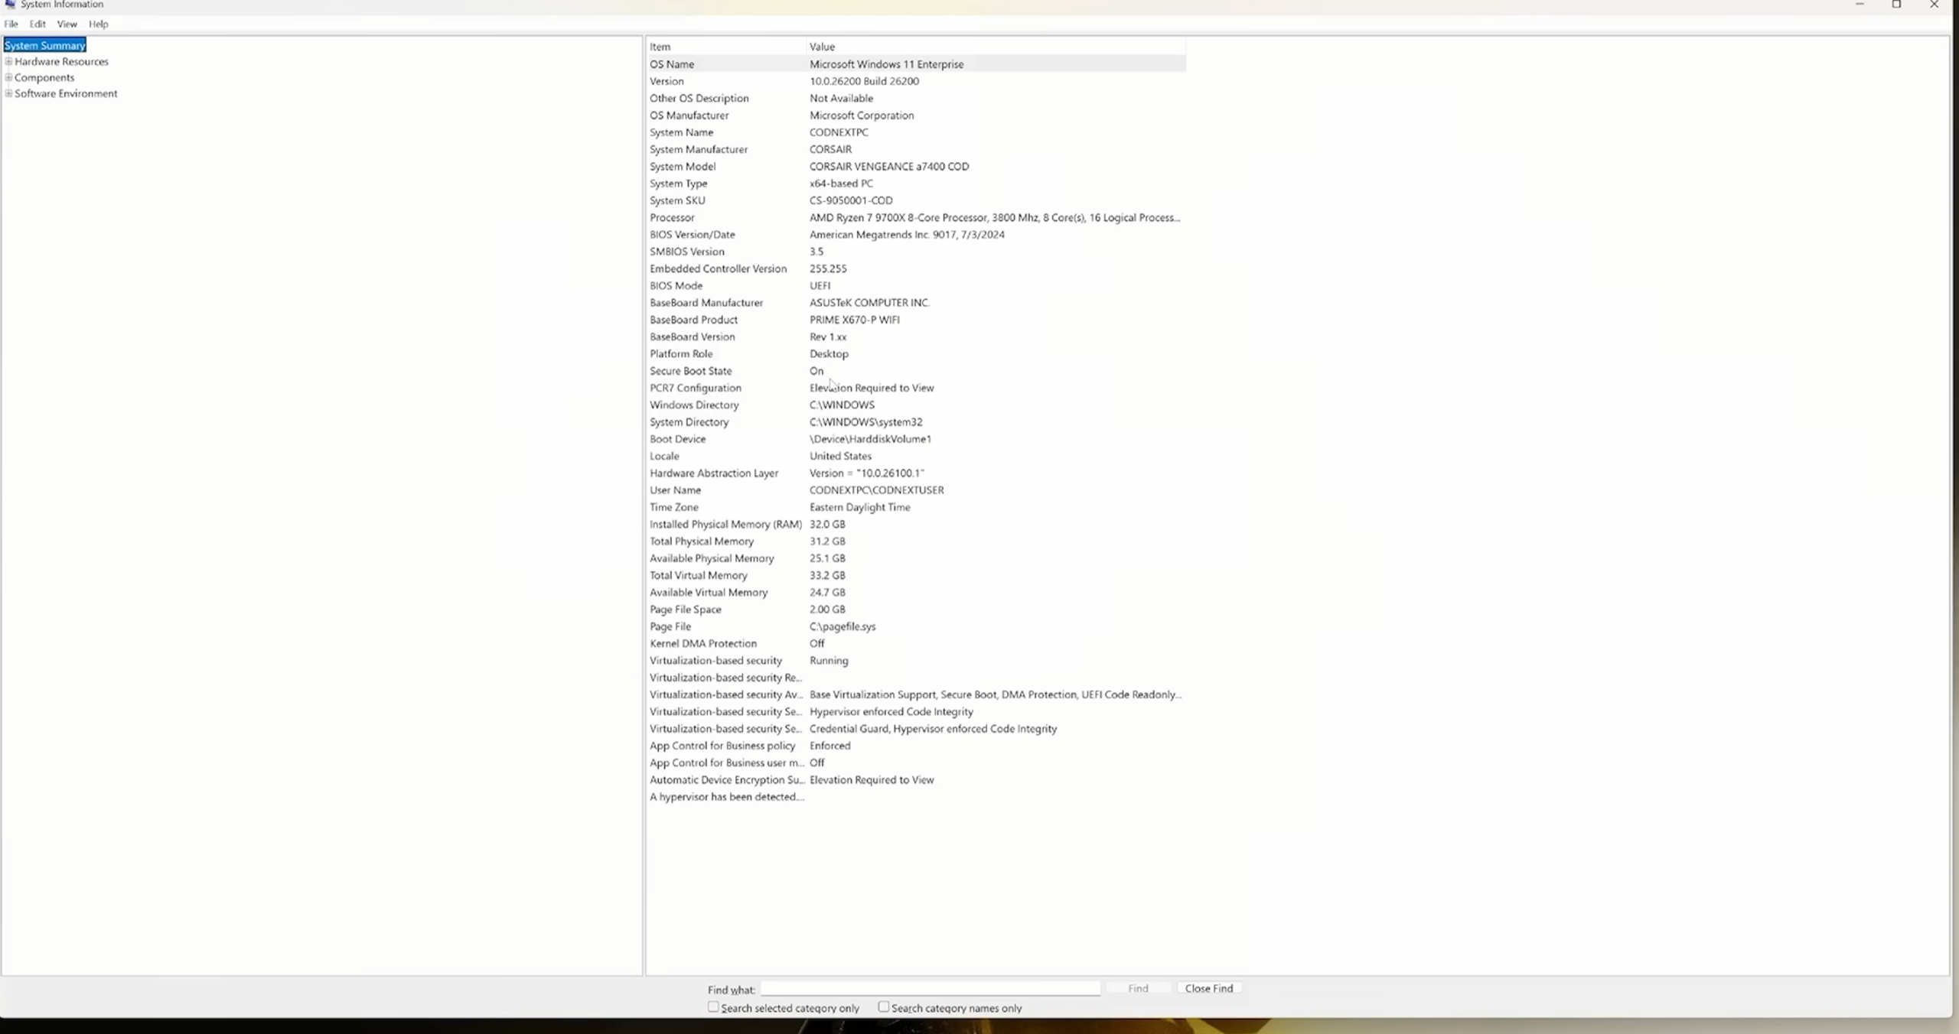Image resolution: width=1959 pixels, height=1034 pixels.
Task: Expand the Software Environment tree node
Action: coord(8,93)
